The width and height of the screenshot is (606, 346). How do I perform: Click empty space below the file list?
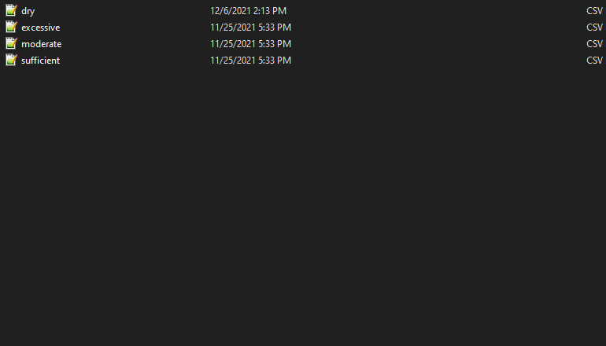coord(303,204)
